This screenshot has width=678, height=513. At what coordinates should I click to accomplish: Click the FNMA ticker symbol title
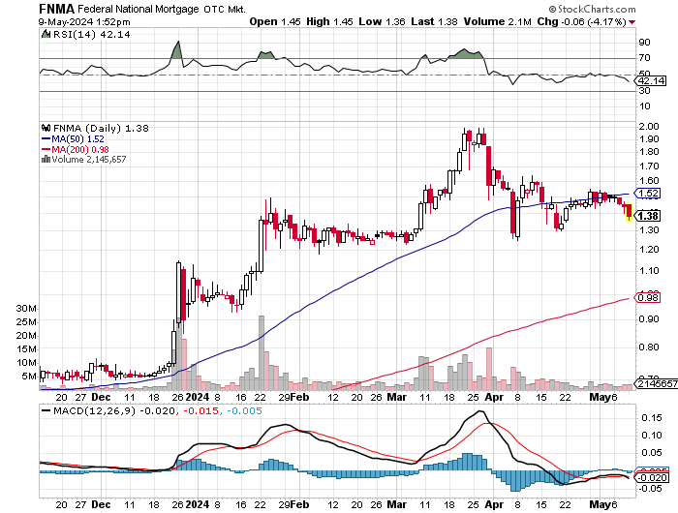tap(57, 9)
